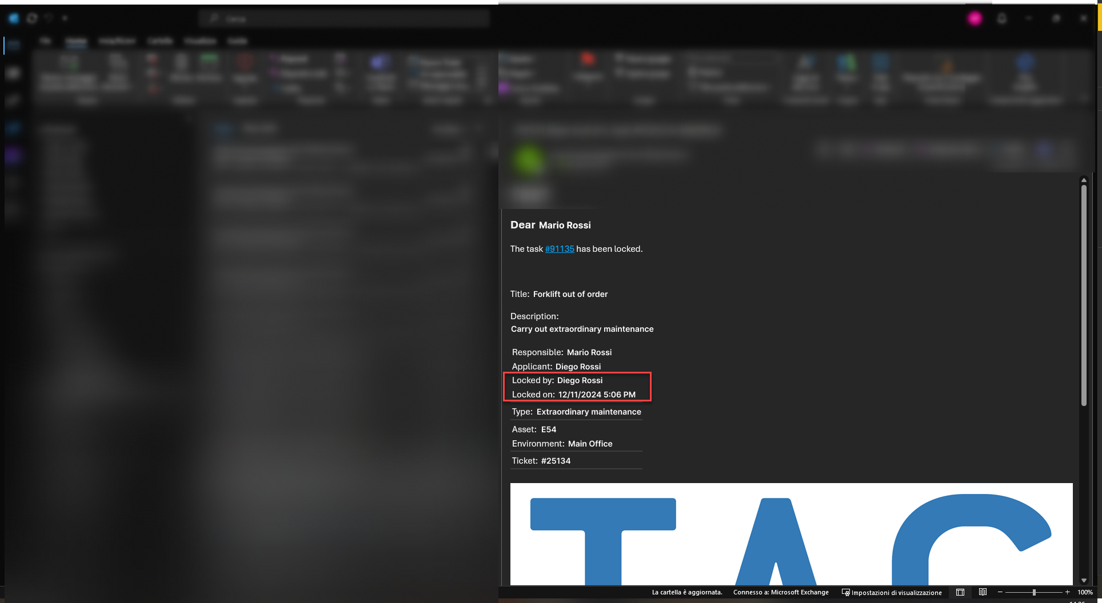
Task: Click the locked date '12/11/2024 5:06 PM'
Action: (597, 395)
